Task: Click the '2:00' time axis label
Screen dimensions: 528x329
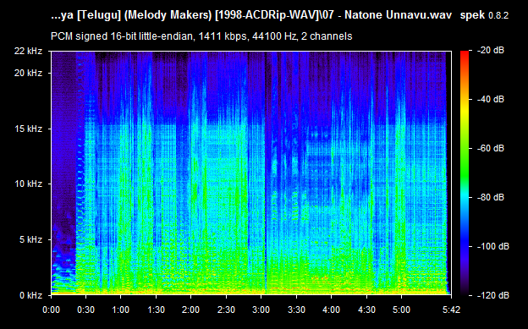Action: click(x=191, y=310)
